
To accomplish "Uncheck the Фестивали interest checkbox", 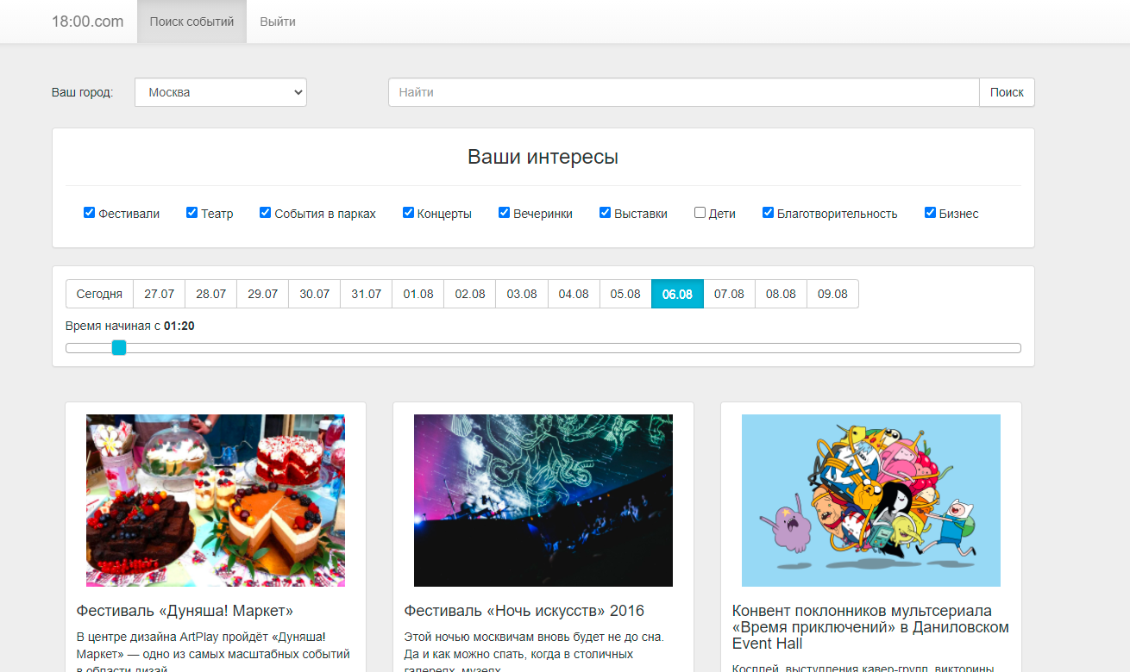I will [89, 213].
